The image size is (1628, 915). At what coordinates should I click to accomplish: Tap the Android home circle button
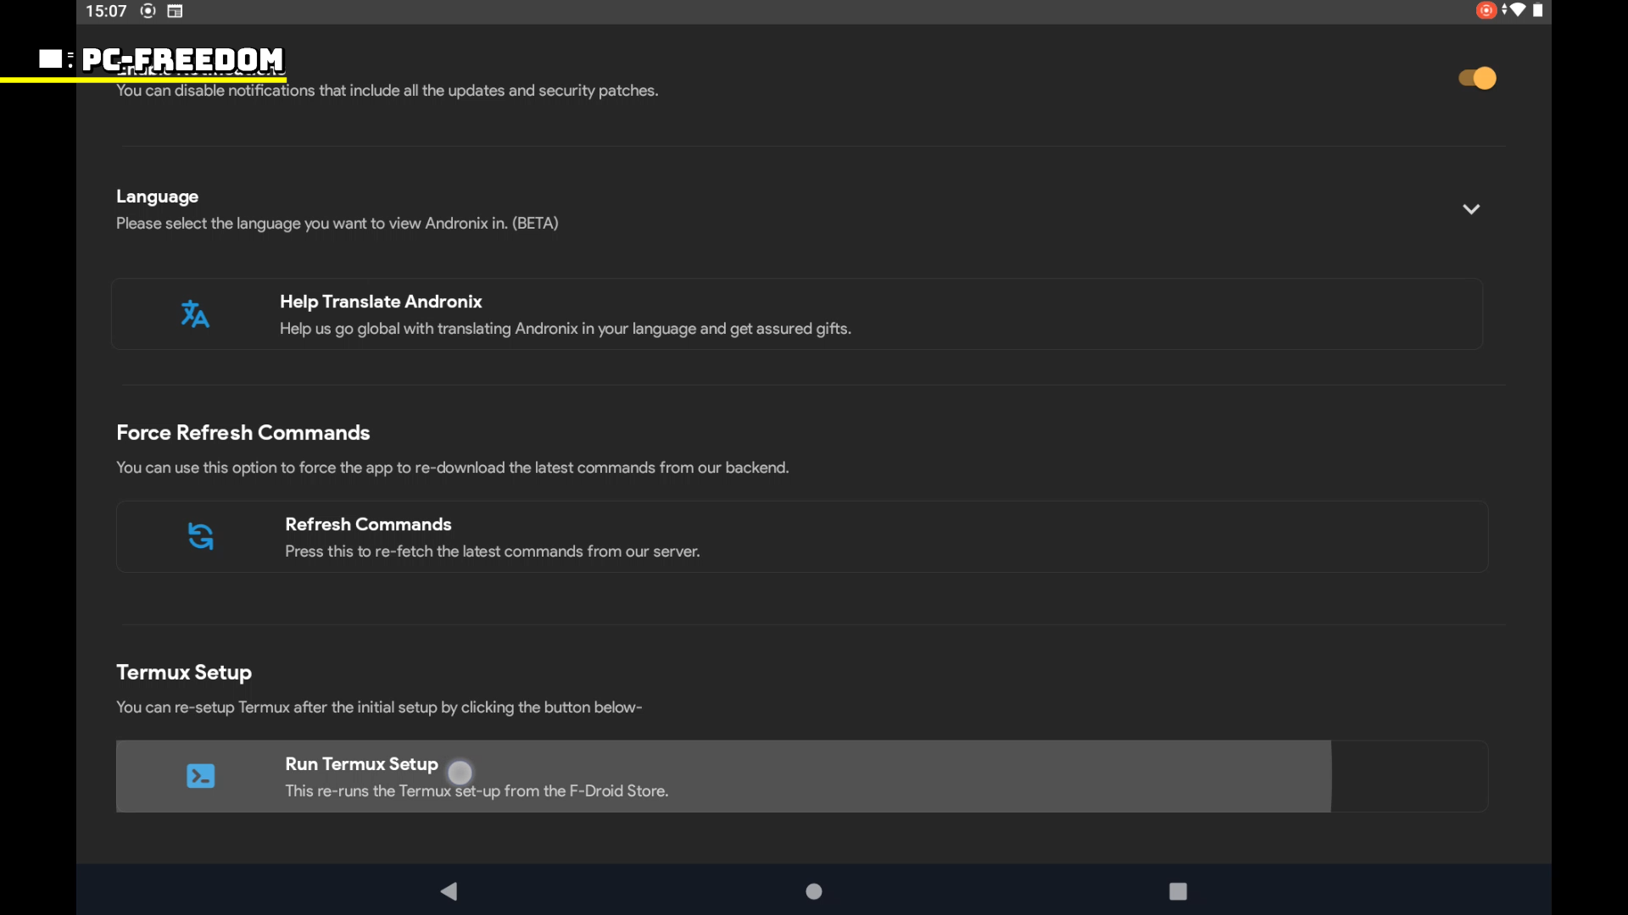click(x=814, y=891)
